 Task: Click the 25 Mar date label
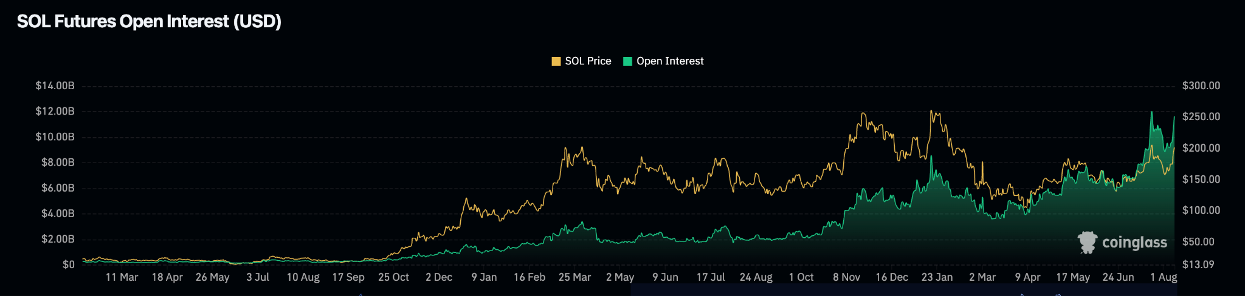pyautogui.click(x=574, y=277)
